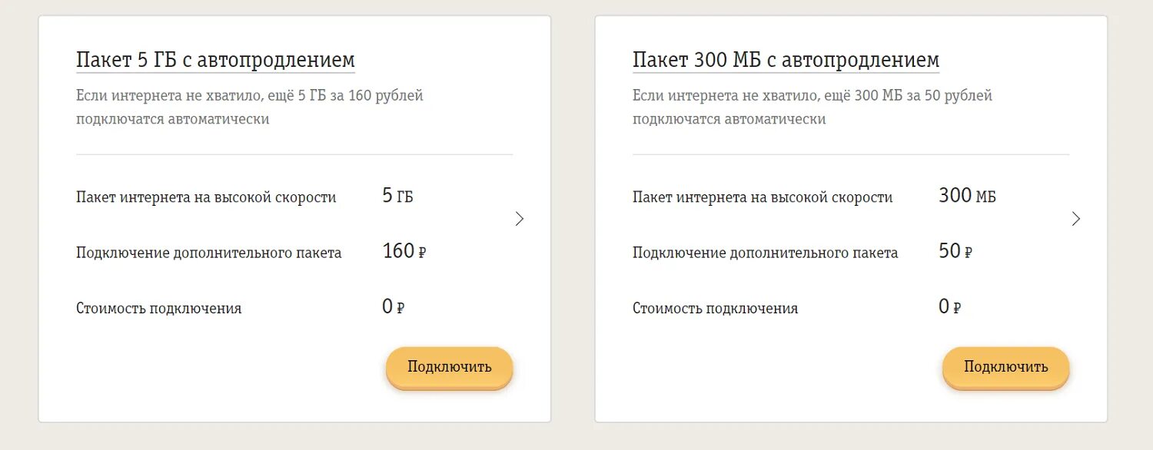Click the "160 ₽" additional package price

click(x=404, y=252)
